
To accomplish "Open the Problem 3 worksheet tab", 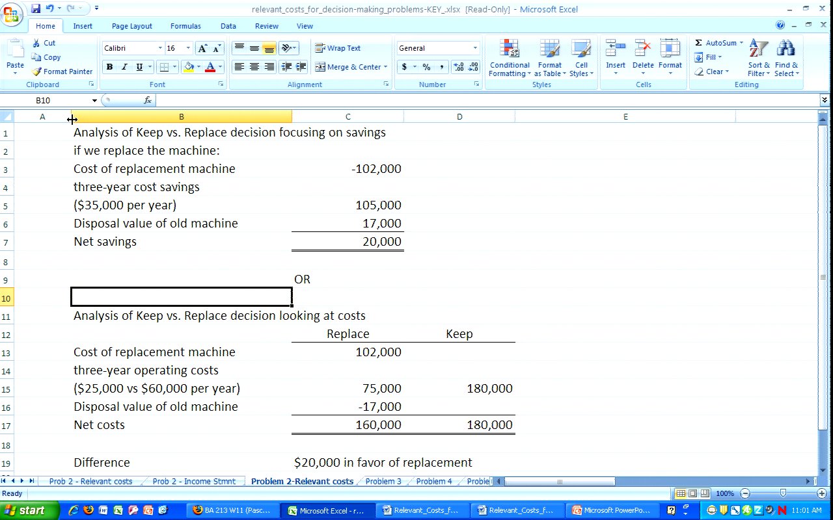I will tap(383, 482).
